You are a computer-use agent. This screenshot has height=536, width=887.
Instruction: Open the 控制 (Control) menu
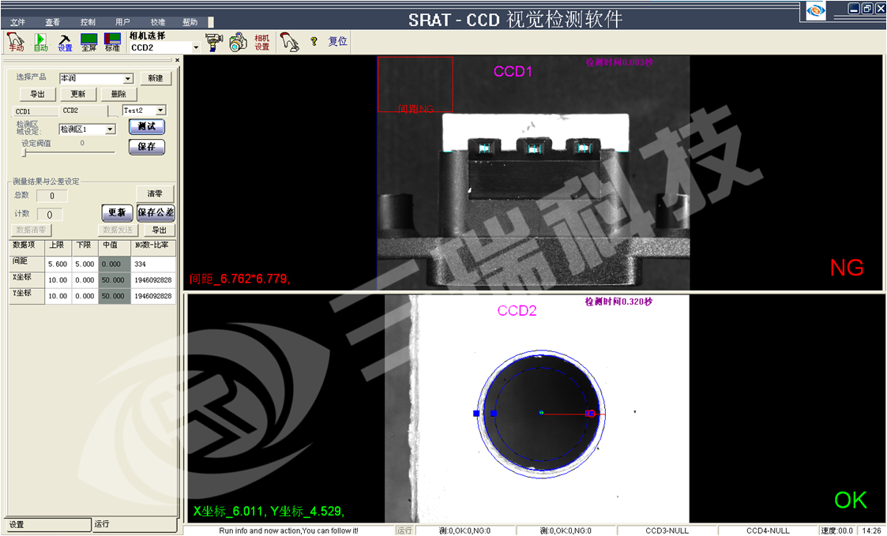88,22
